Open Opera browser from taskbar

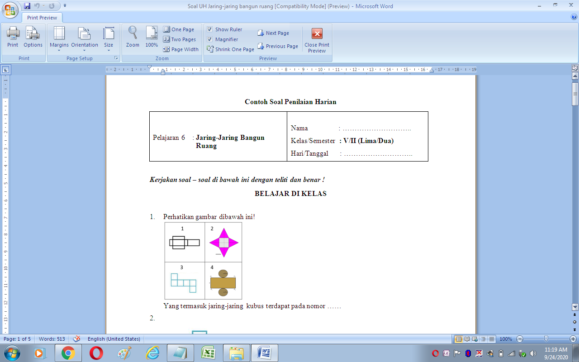pyautogui.click(x=96, y=352)
